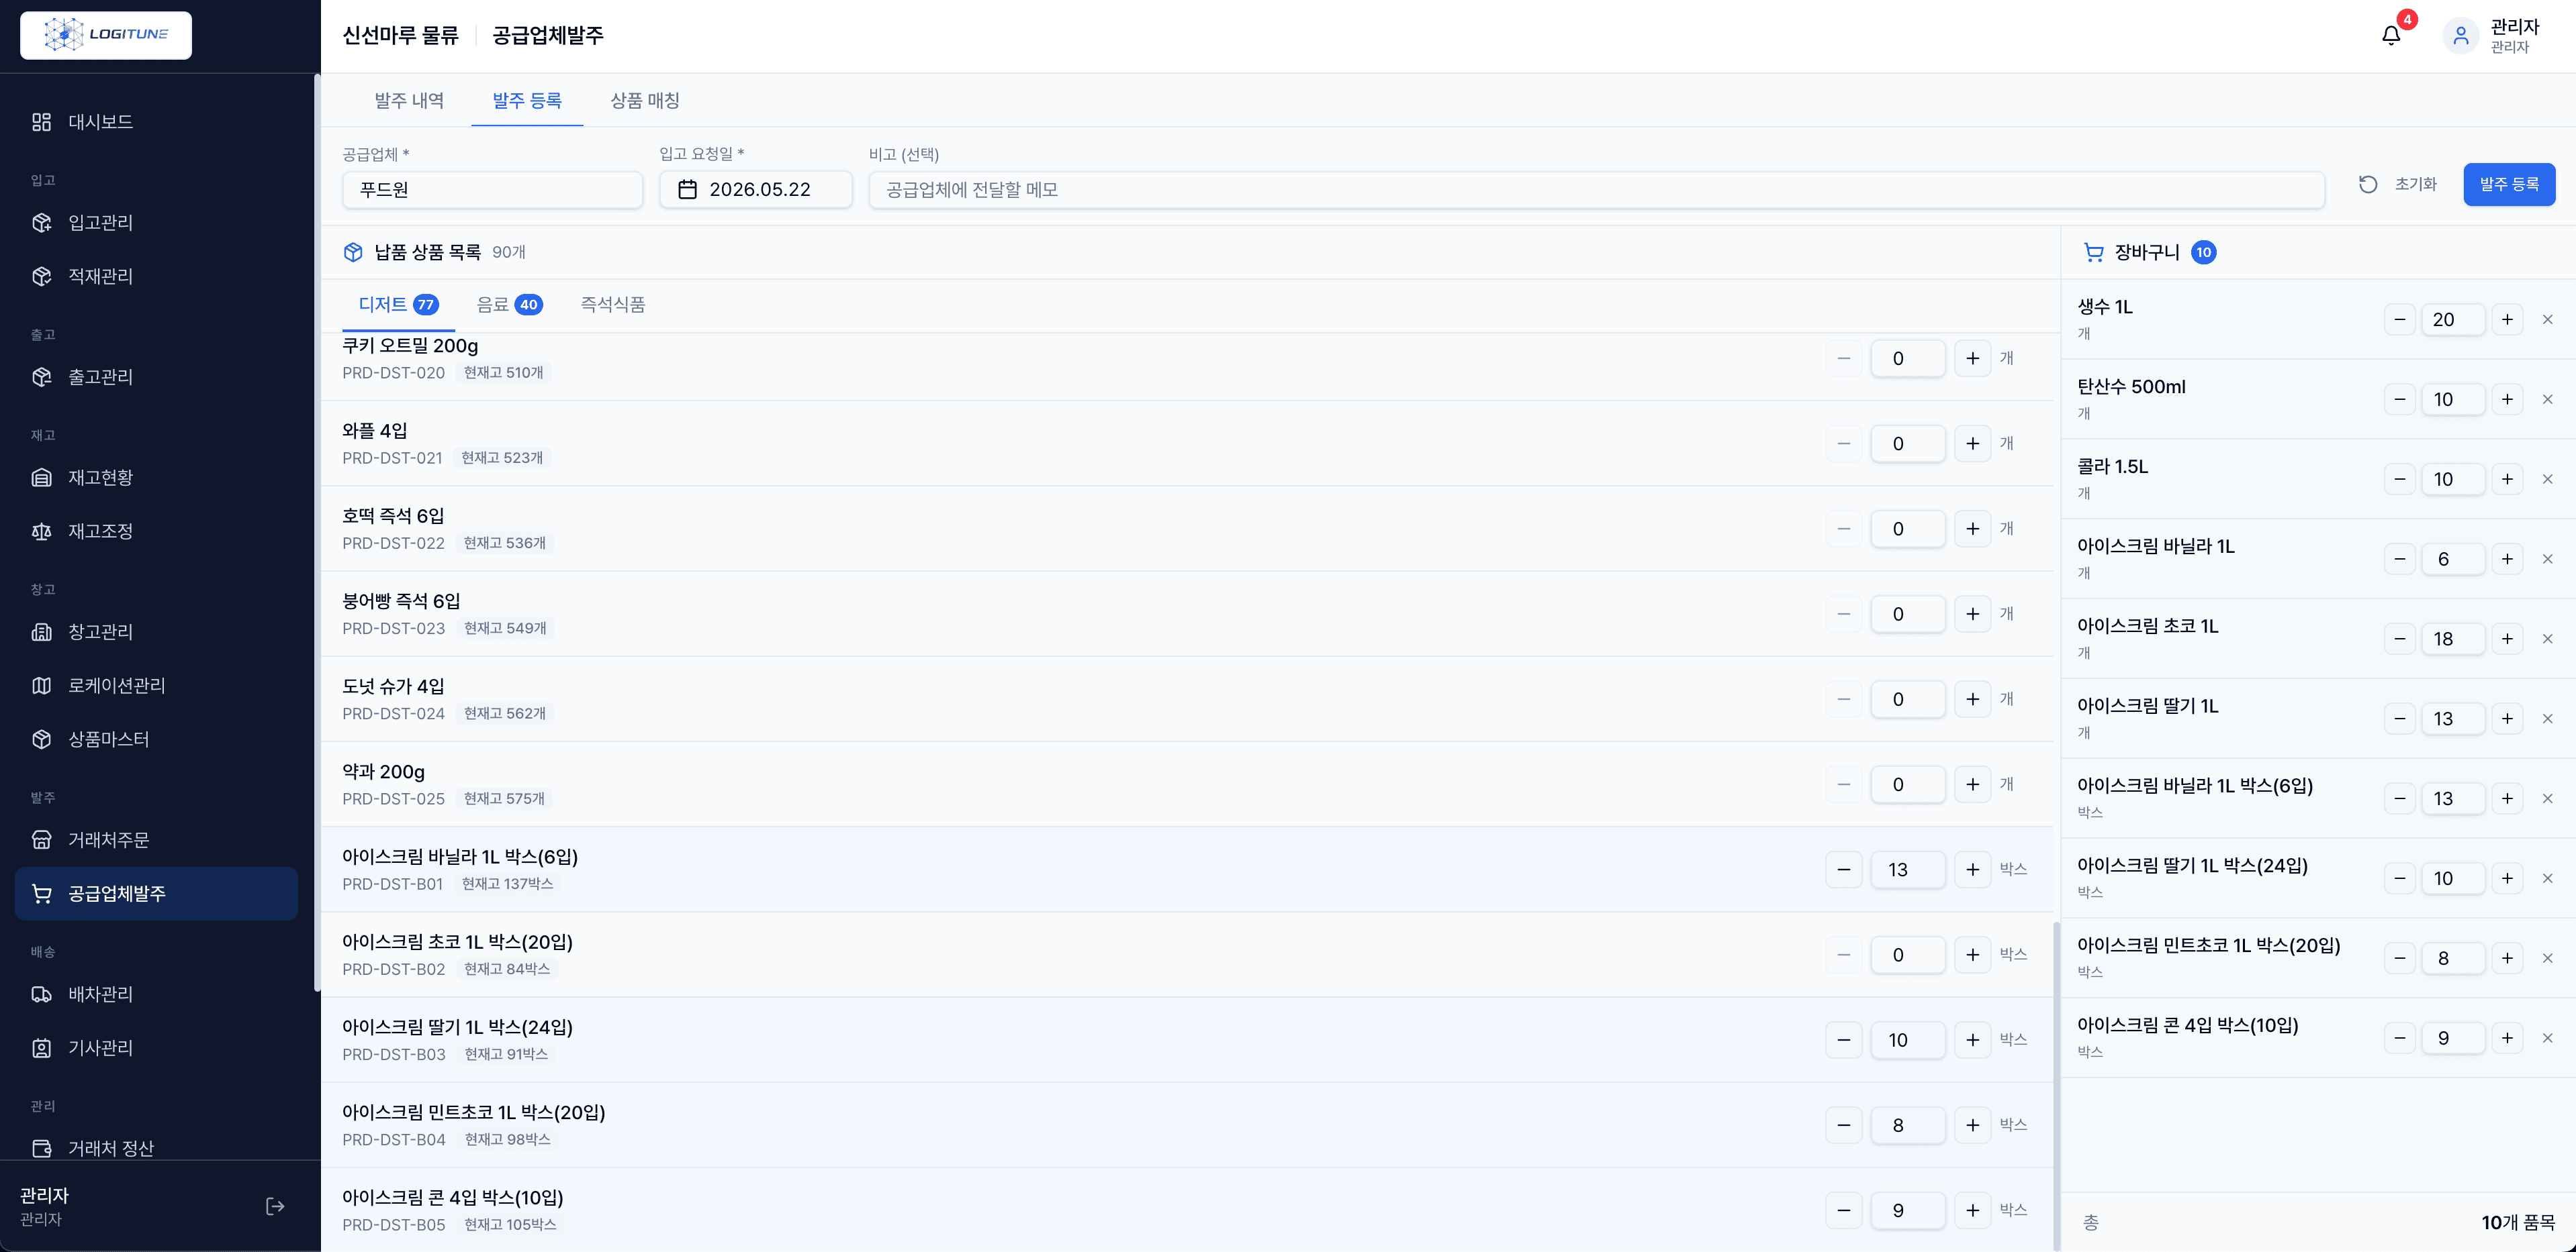Click the user profile avatar icon

click(2461, 36)
